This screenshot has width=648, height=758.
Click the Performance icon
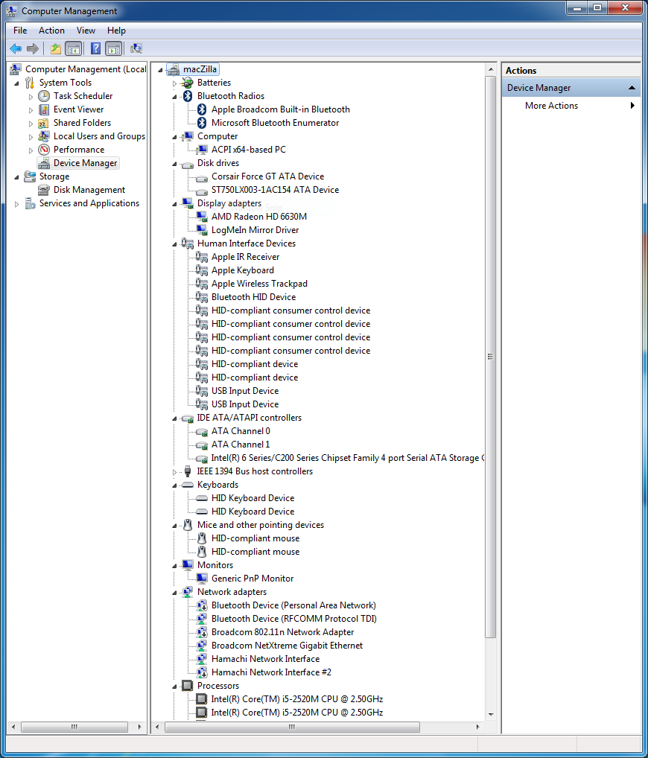coord(44,150)
